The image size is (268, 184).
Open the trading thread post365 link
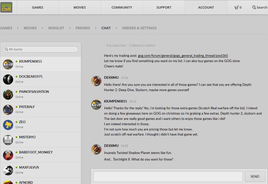pos(183,56)
